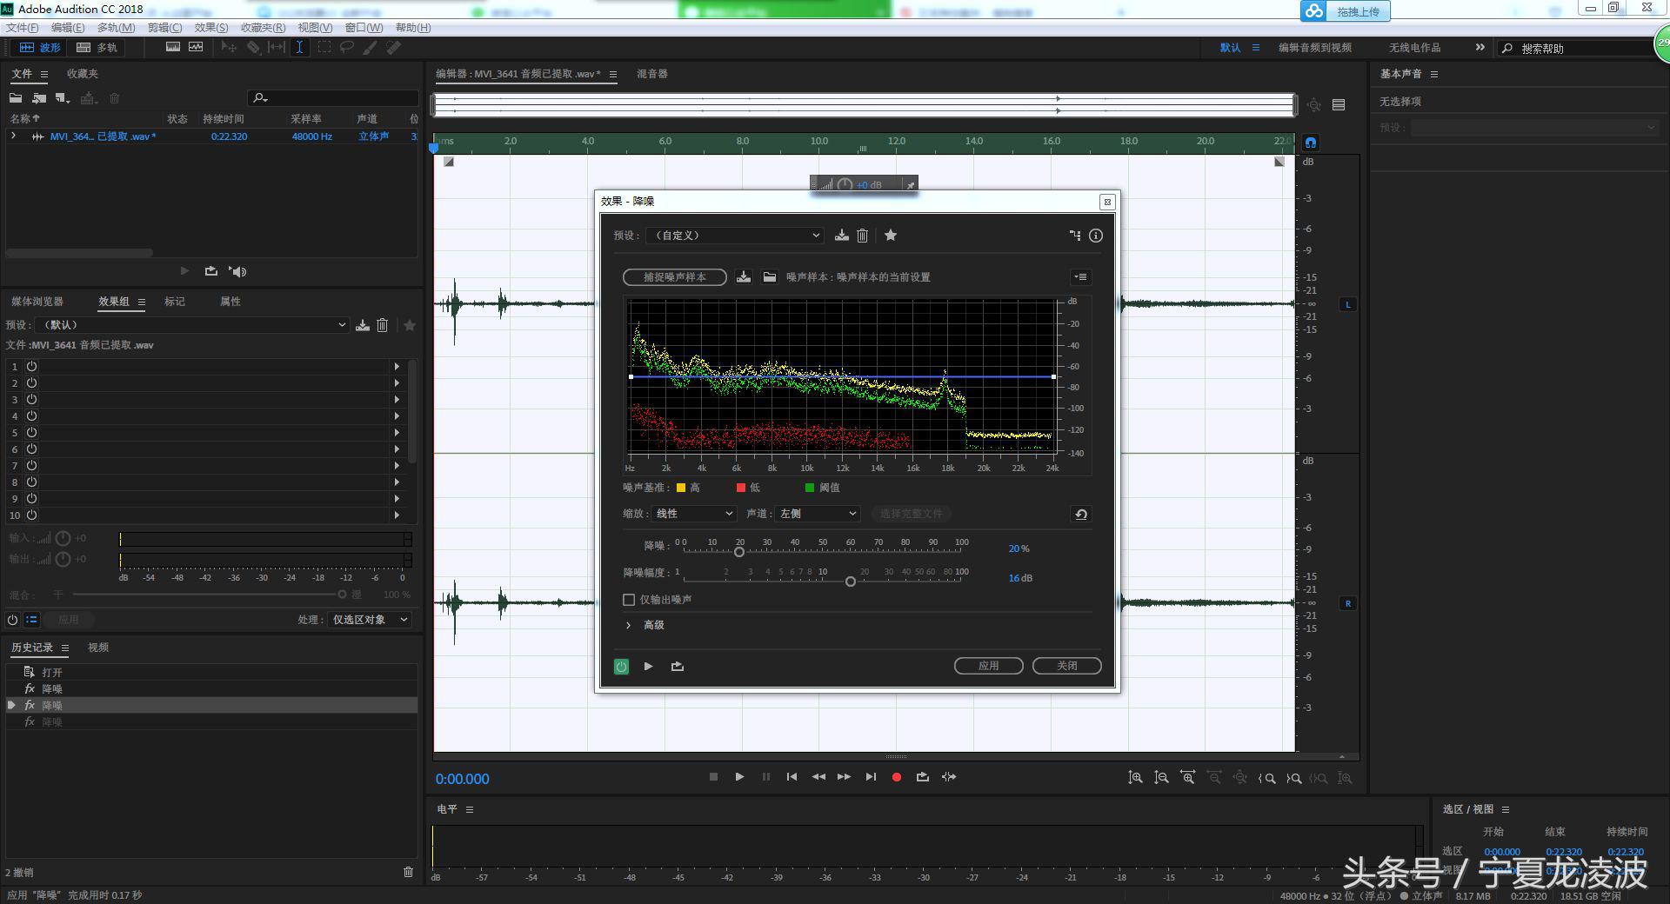
Task: Select the Razor tool
Action: click(253, 48)
